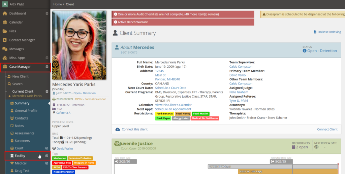Click the blue Needs Interpreter tag
The image size is (345, 174).
[x=64, y=172]
